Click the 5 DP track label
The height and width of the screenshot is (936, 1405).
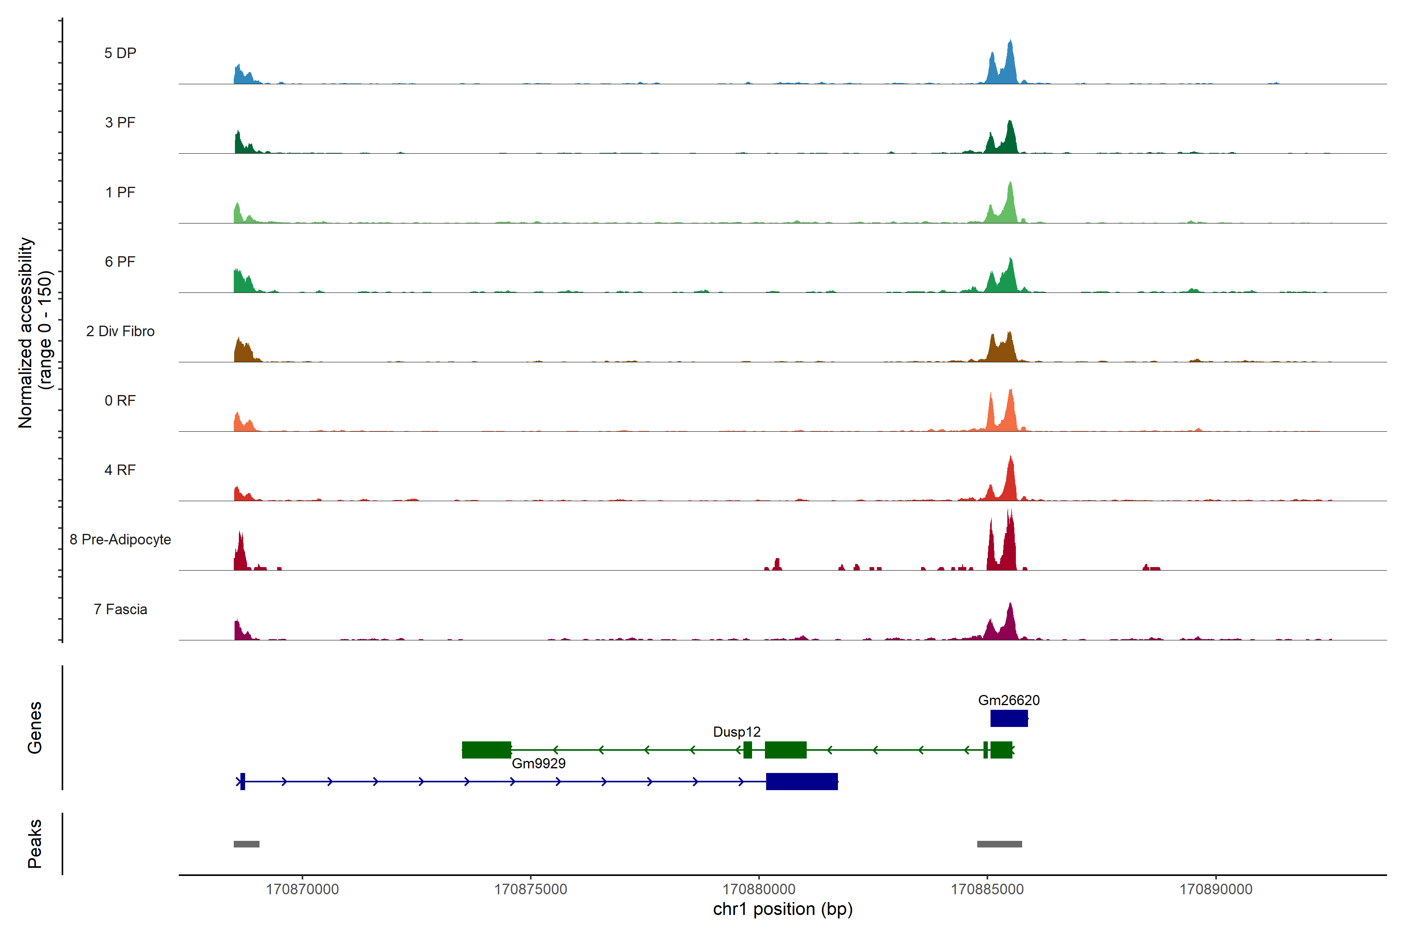click(120, 53)
